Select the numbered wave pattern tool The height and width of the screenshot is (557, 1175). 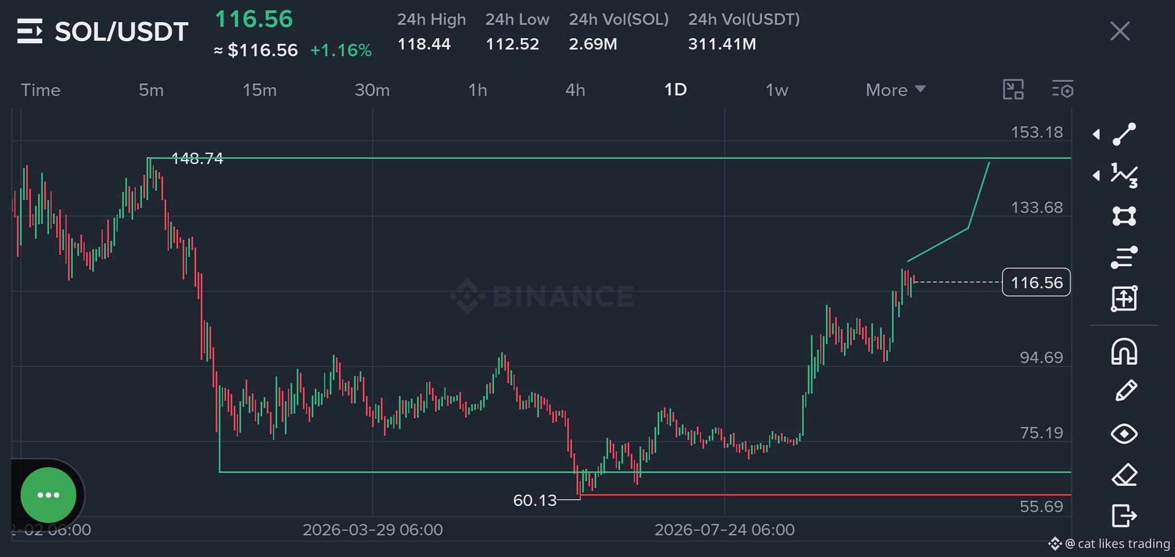click(x=1124, y=175)
